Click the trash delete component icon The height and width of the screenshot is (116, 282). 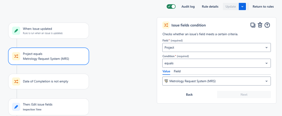pos(260,25)
